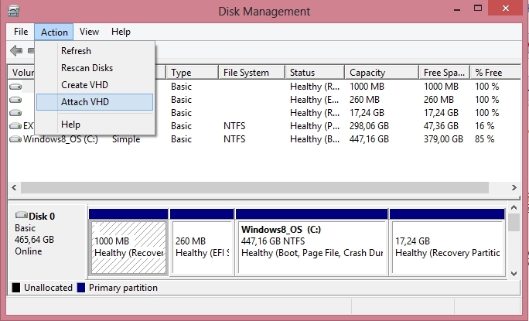
Task: Click the Disk 0 disk icon
Action: (x=22, y=215)
